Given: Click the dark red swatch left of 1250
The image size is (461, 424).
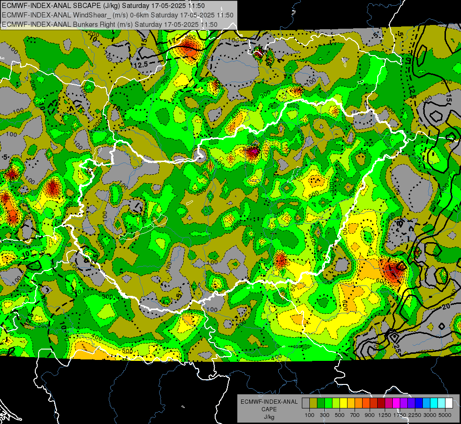Looking at the screenshot, I should coord(381,403).
